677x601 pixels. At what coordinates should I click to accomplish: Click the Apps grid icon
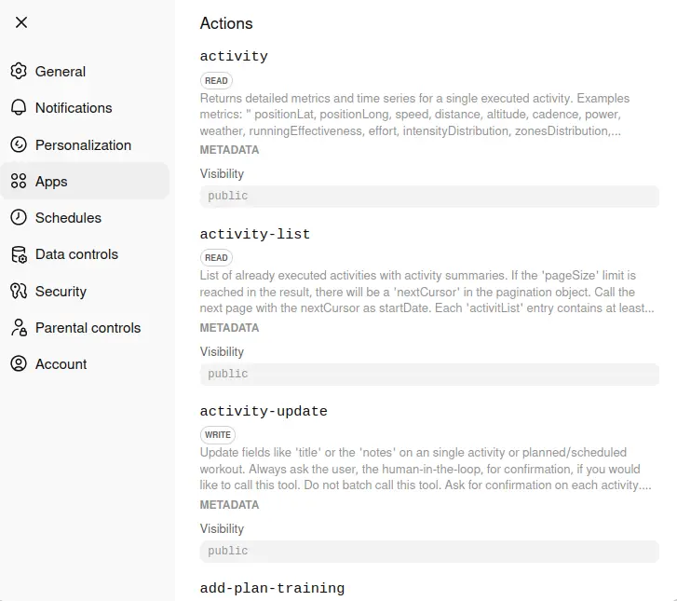pyautogui.click(x=19, y=182)
